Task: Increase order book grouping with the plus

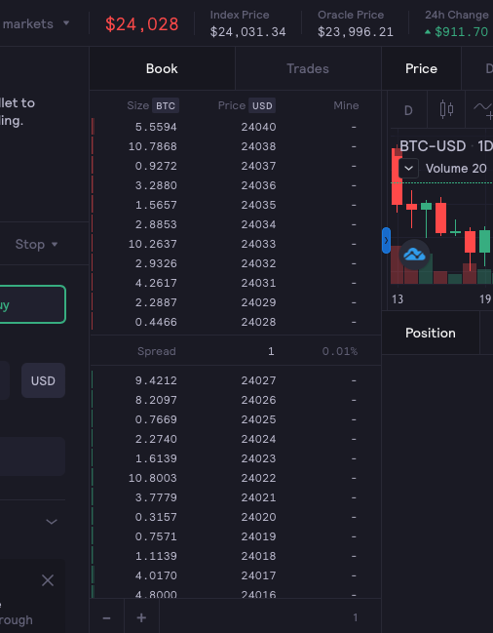Action: click(141, 617)
